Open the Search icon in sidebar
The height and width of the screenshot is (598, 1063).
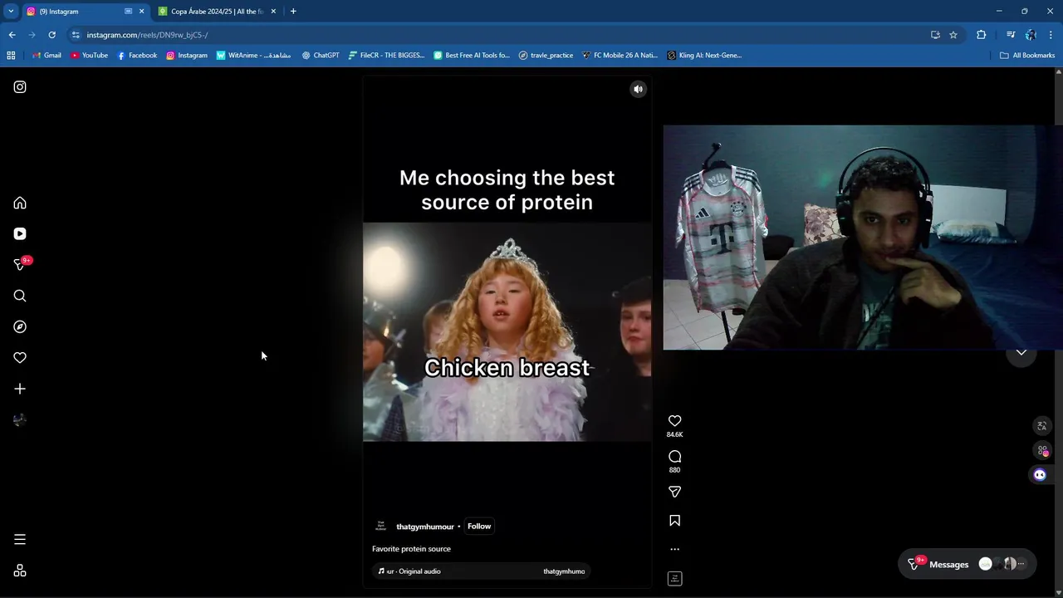20,296
